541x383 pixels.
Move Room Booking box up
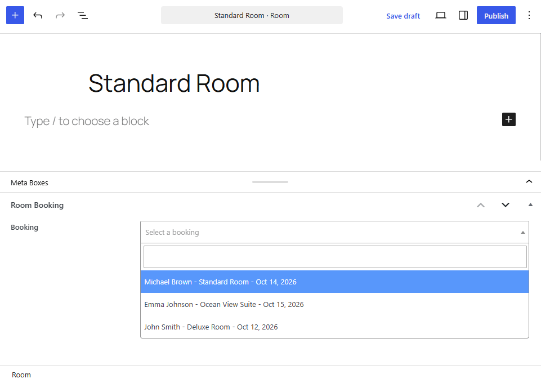[481, 205]
